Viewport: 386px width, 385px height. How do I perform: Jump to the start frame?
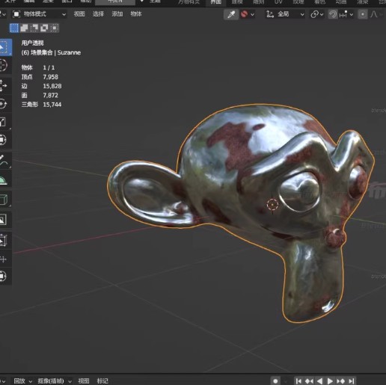[298, 381]
